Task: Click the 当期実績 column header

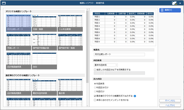Action: tap(111, 14)
